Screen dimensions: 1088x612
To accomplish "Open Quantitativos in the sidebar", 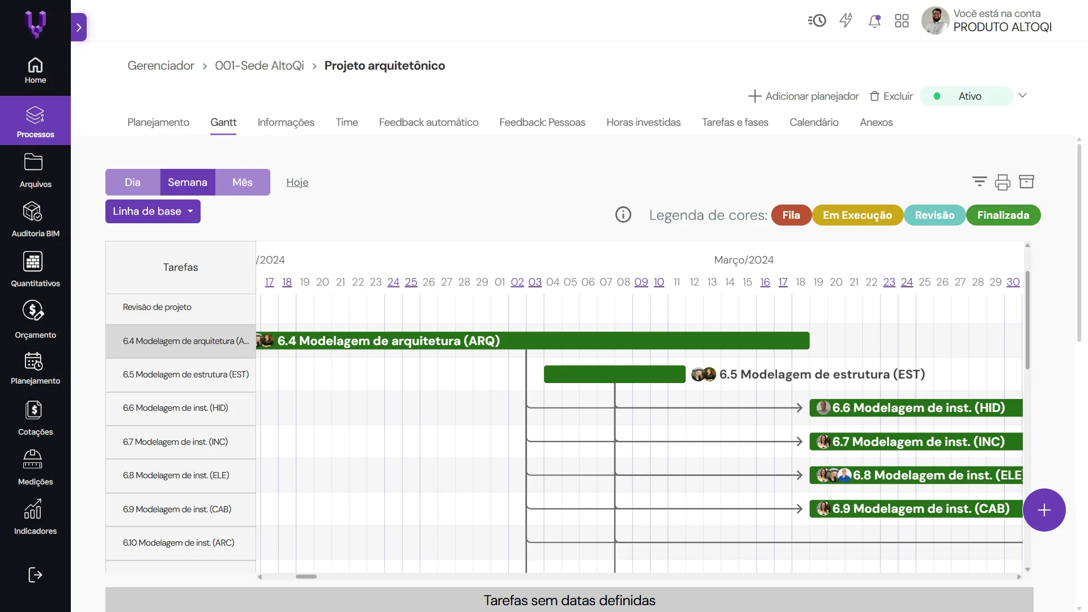I will pyautogui.click(x=35, y=269).
